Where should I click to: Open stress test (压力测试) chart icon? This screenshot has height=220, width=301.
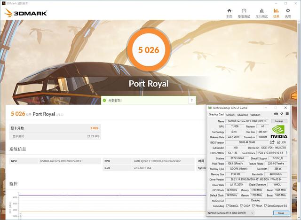coord(261,11)
